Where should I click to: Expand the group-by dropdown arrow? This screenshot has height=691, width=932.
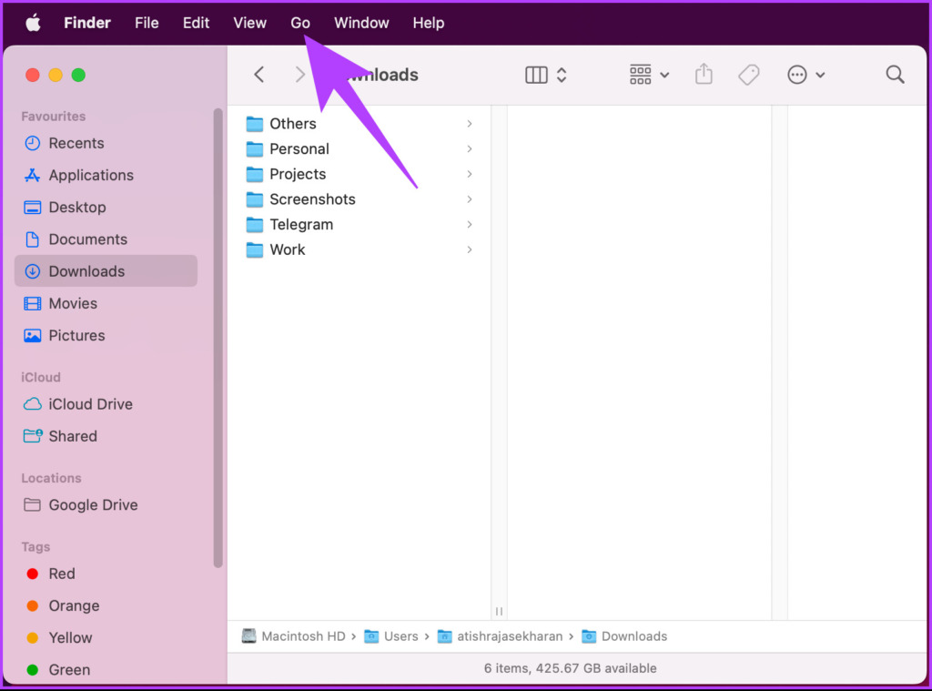pyautogui.click(x=664, y=76)
